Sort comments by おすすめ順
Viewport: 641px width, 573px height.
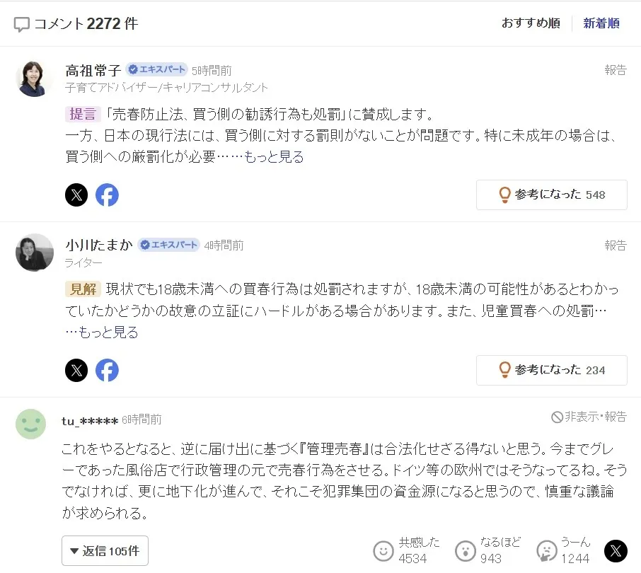531,23
